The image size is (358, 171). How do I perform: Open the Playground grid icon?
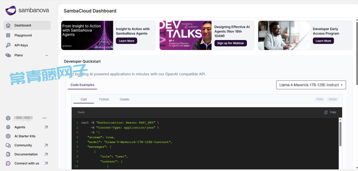point(8,35)
